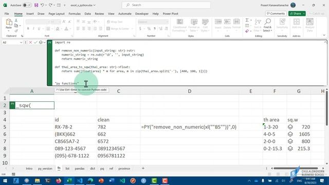The width and height of the screenshot is (329, 185).
Task: Click the Python object icon beside 720
Action: pos(290,127)
